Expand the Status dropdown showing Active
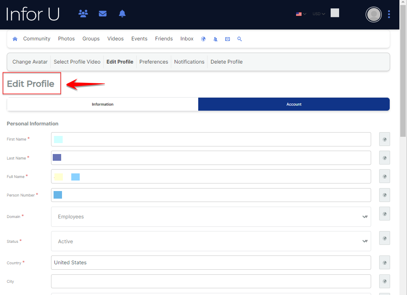The height and width of the screenshot is (295, 407). 211,242
